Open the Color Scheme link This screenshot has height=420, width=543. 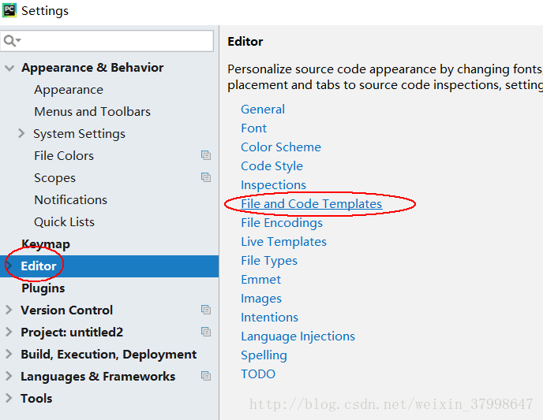pyautogui.click(x=280, y=147)
